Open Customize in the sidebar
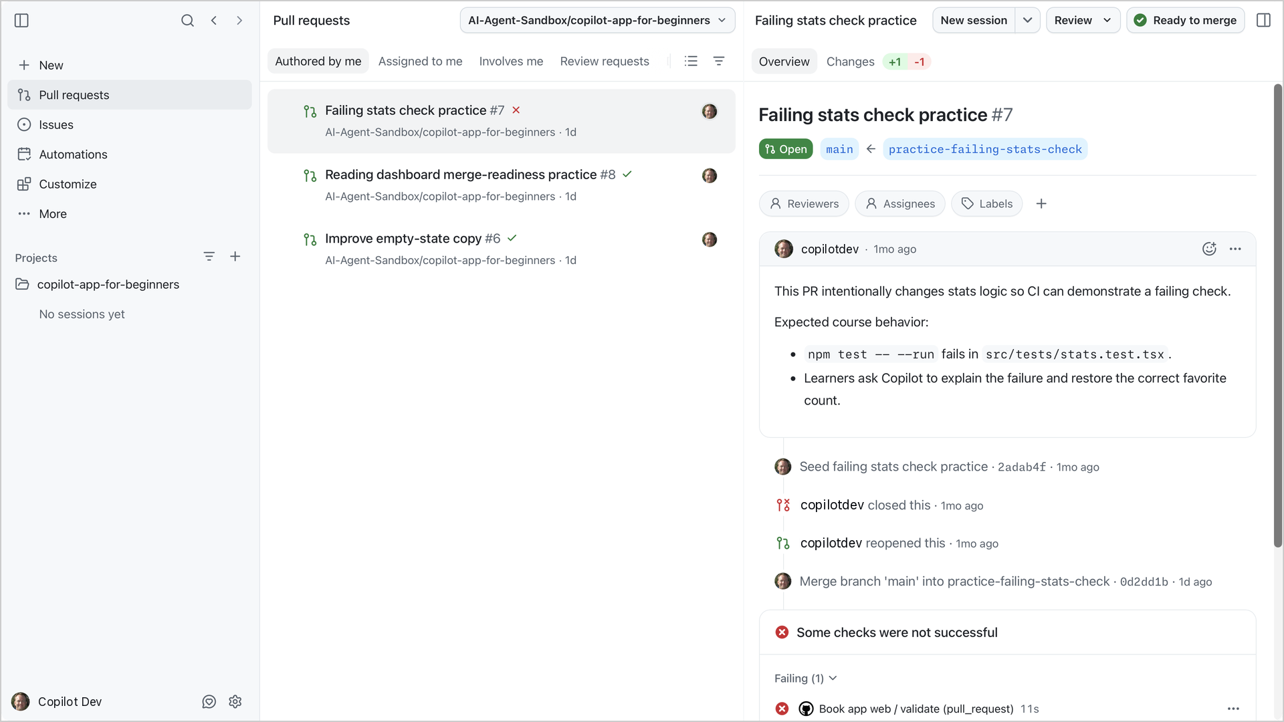Image resolution: width=1284 pixels, height=722 pixels. click(130, 184)
